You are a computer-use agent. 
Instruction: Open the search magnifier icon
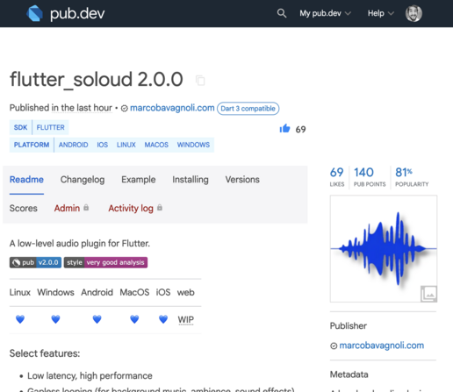(282, 13)
